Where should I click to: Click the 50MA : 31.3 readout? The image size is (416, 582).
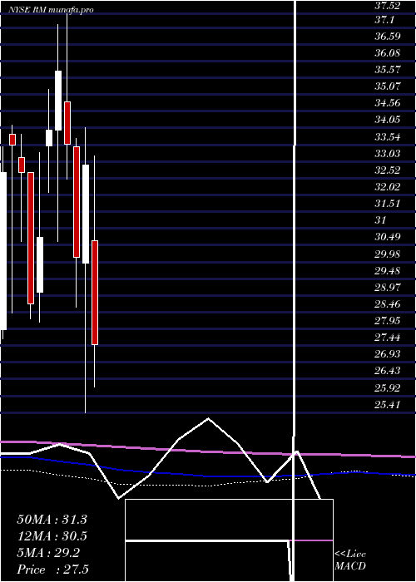point(52,520)
